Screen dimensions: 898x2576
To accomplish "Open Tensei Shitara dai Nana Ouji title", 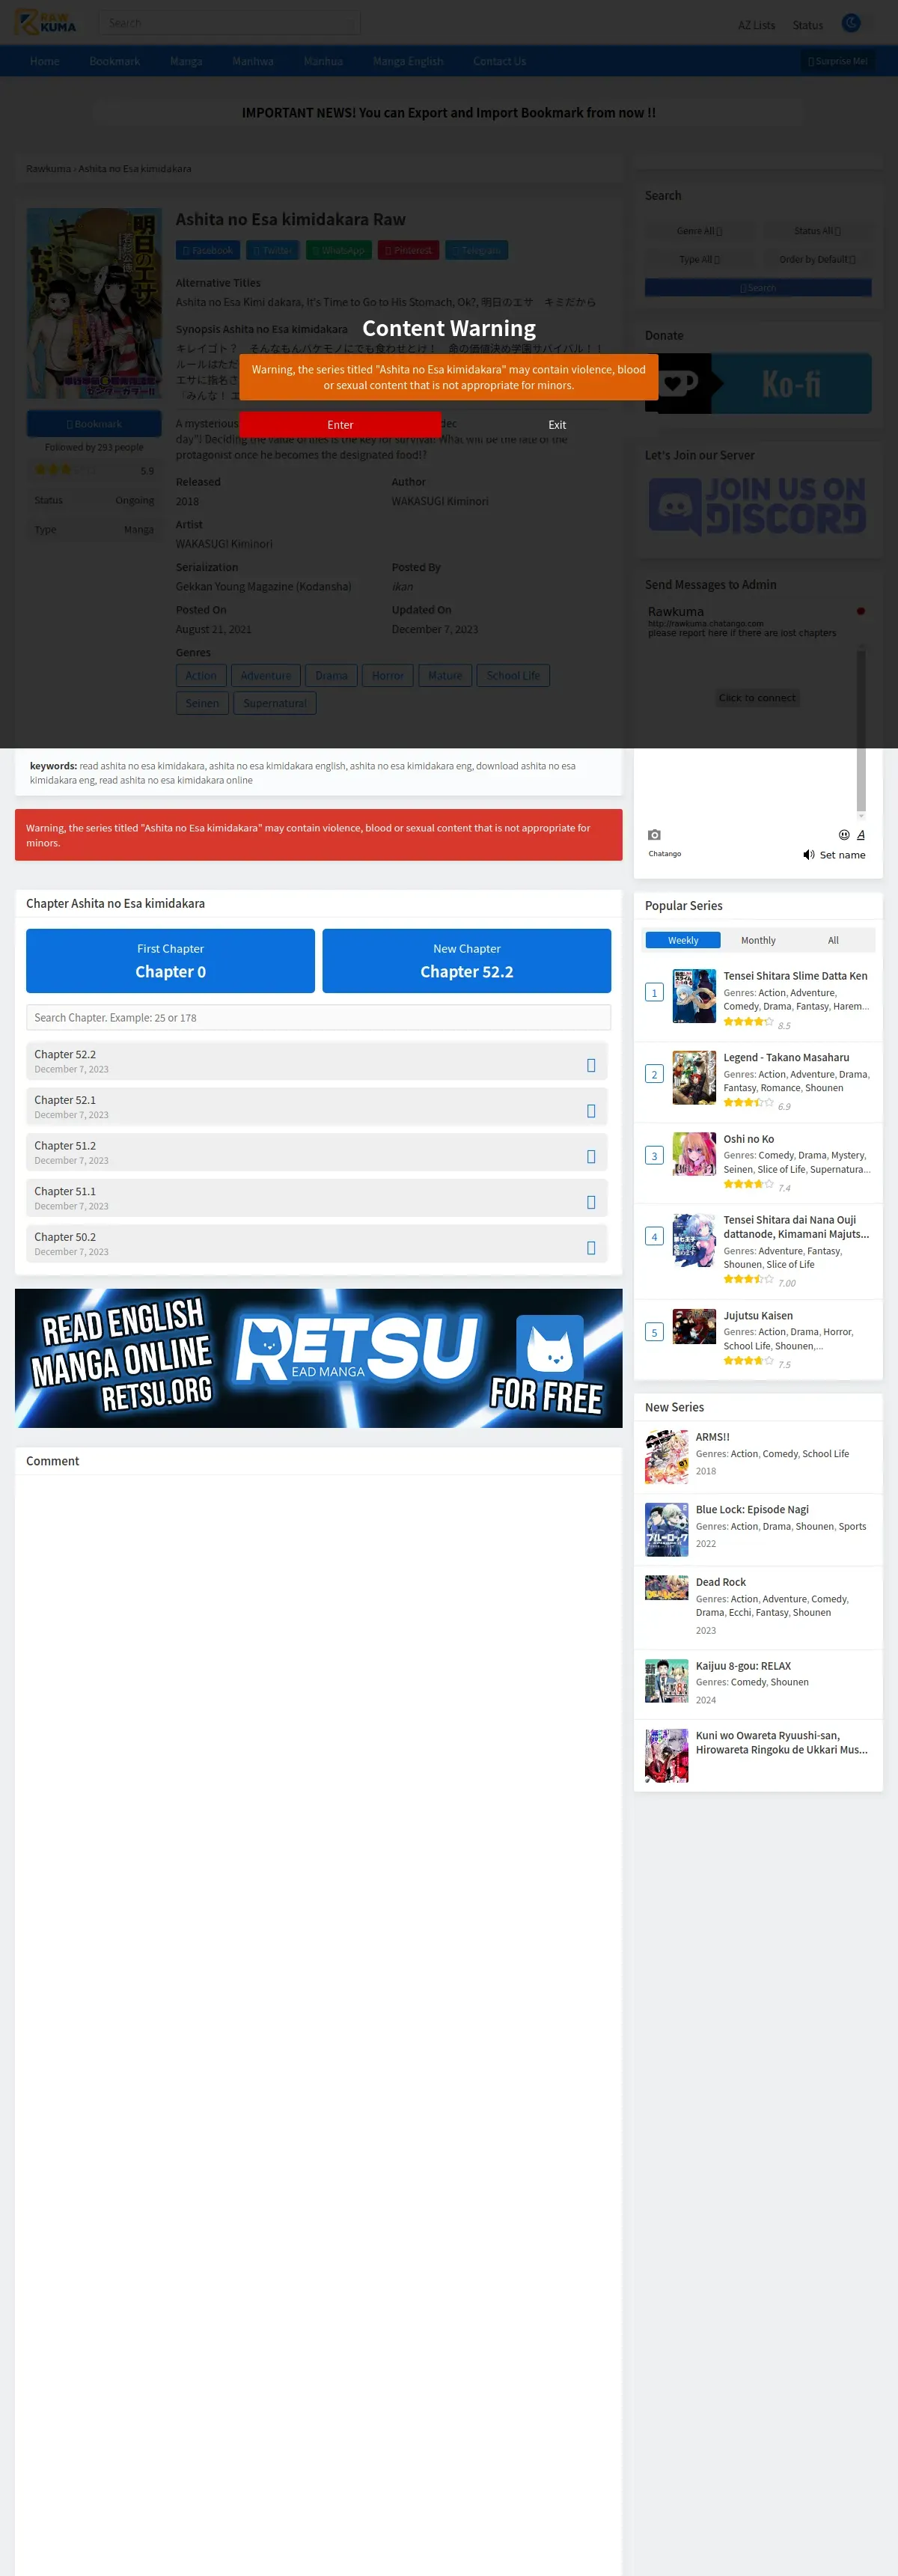I will tap(796, 1227).
